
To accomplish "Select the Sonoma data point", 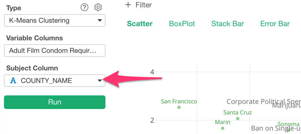I will click(289, 130).
